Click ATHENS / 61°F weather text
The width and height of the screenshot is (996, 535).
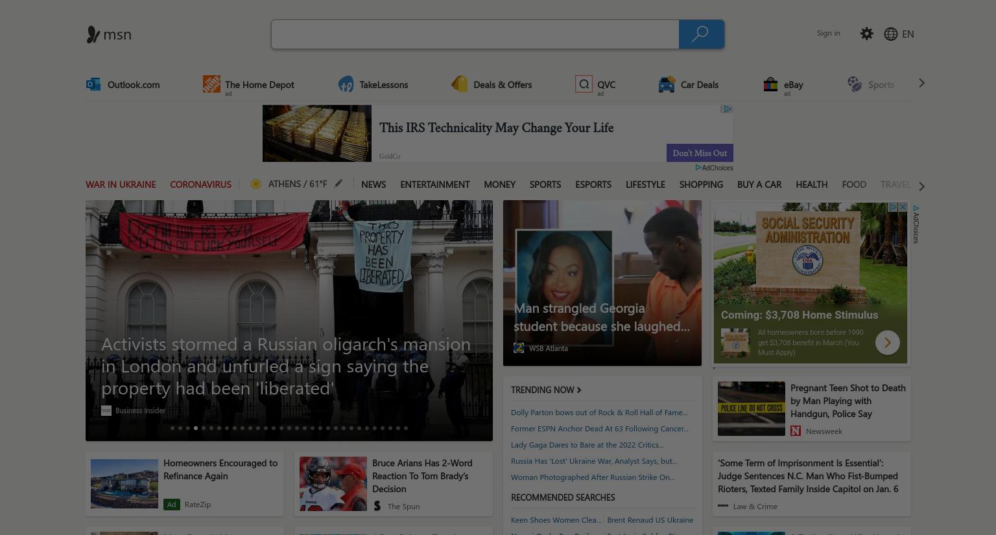point(298,184)
